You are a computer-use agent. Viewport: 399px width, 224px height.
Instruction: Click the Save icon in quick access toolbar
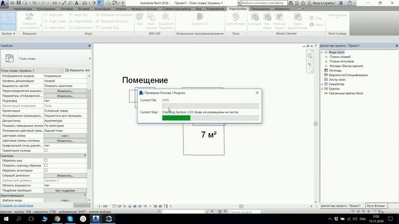click(x=19, y=3)
